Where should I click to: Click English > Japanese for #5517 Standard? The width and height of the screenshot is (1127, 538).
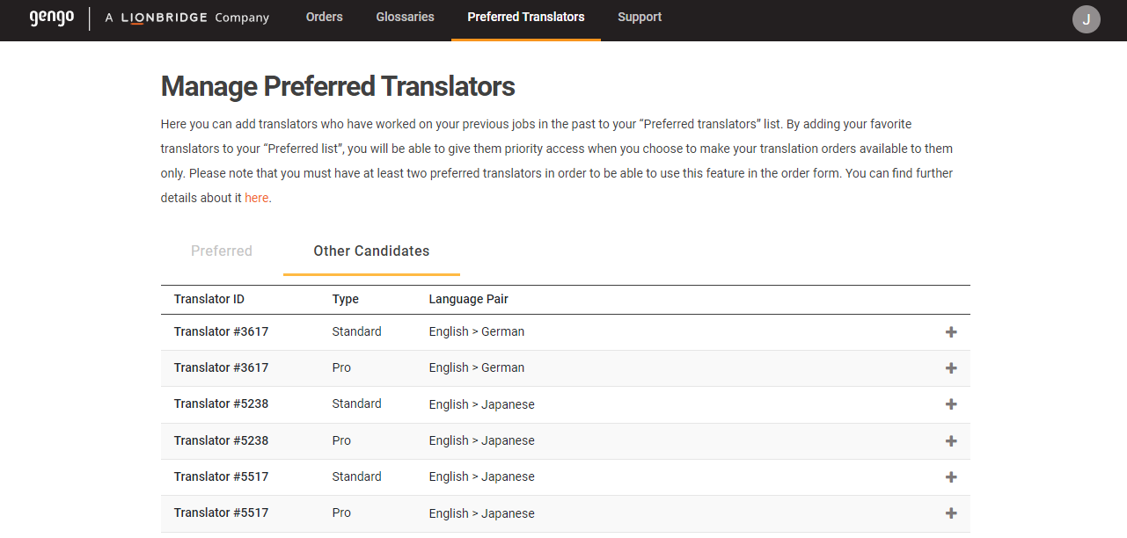click(482, 476)
